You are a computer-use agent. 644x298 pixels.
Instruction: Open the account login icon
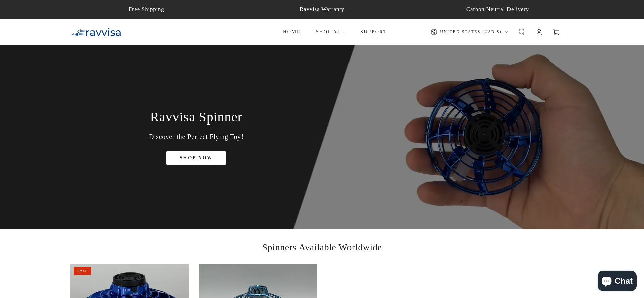539,32
